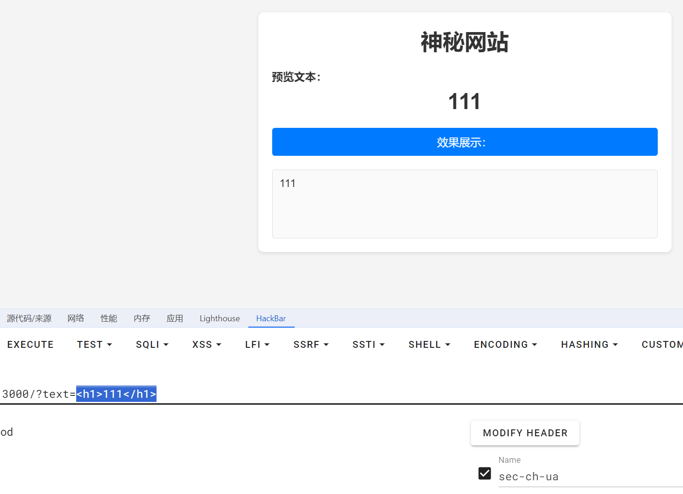
Task: Click the URL field containing ?text=
Action: [341, 394]
